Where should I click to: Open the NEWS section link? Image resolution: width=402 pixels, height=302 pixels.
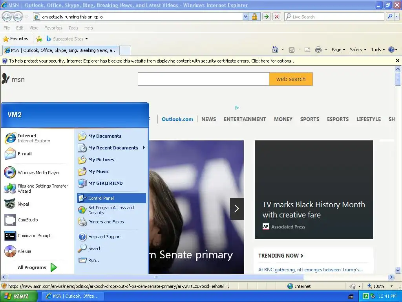(208, 119)
